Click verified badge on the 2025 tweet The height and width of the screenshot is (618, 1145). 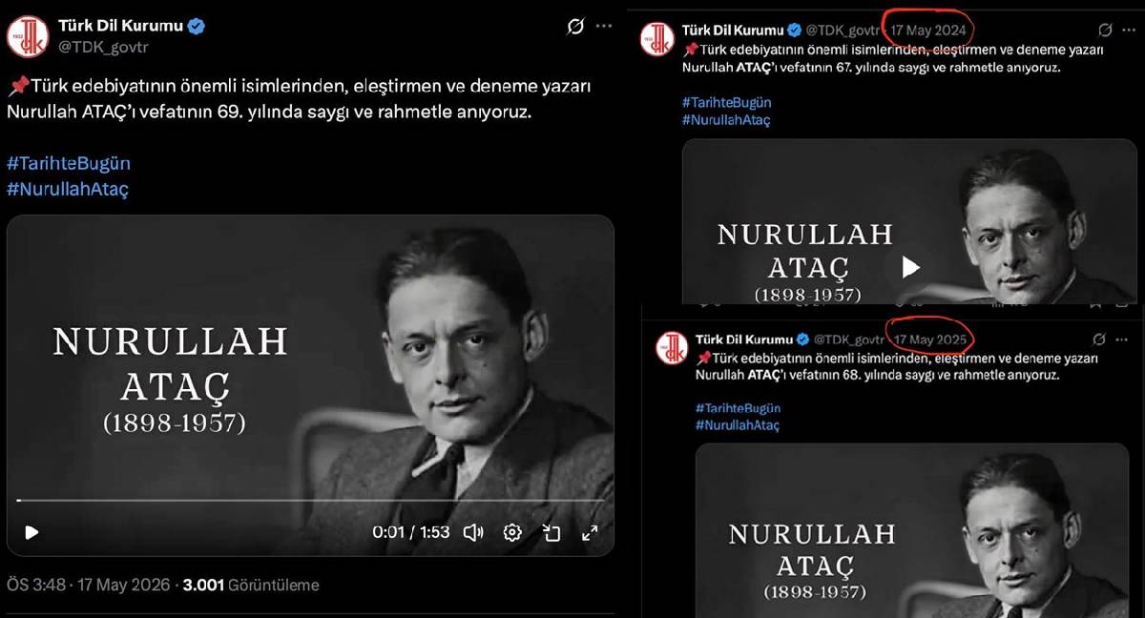coord(803,340)
